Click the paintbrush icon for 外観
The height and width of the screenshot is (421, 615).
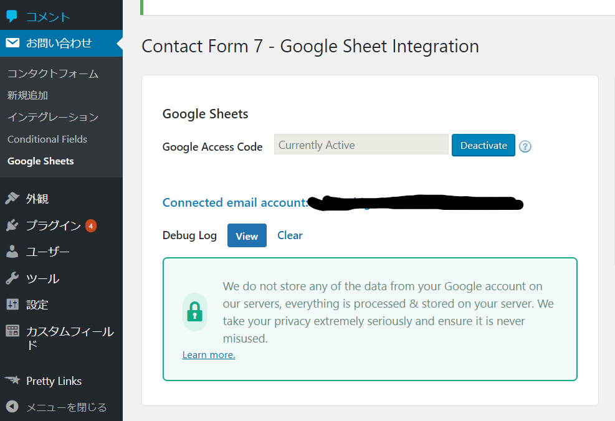(12, 199)
